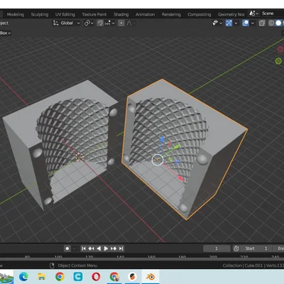
Task: Open the cyan C app taskbar icon
Action: coord(78,276)
